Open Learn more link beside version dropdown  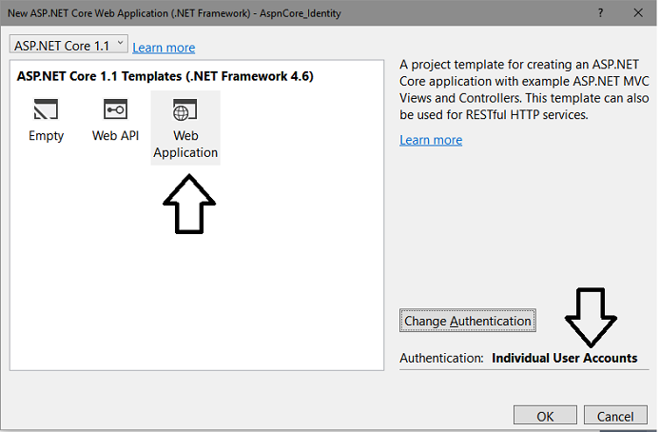(x=164, y=48)
